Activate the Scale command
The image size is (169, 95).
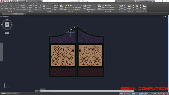coord(29,9)
